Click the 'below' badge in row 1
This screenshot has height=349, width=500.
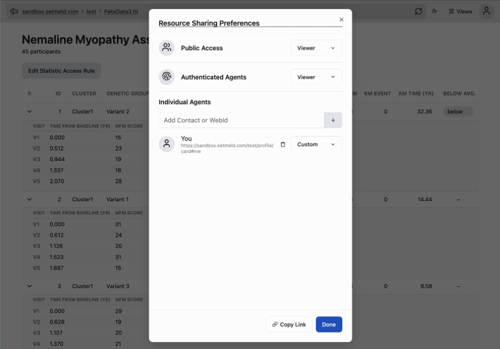[458, 112]
